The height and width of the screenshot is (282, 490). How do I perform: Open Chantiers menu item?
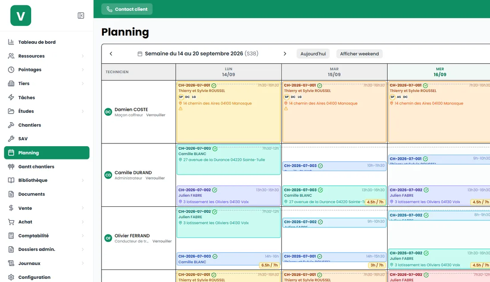(47, 125)
